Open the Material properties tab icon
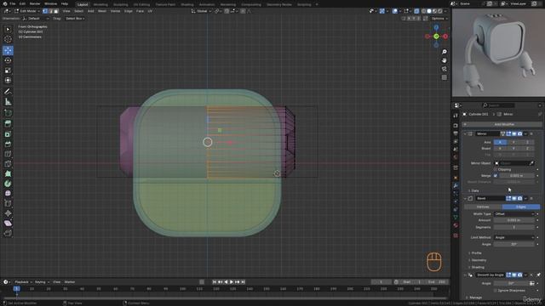The width and height of the screenshot is (545, 306). point(456,225)
